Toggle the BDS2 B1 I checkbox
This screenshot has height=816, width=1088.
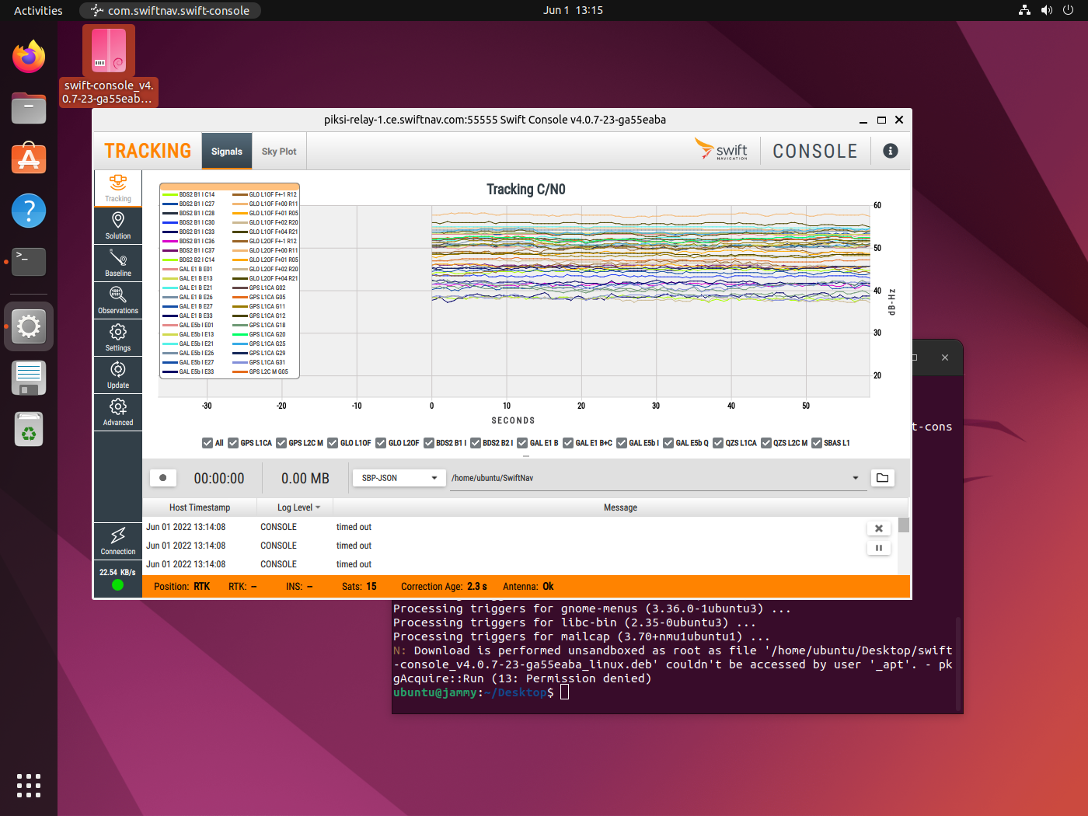coord(428,443)
